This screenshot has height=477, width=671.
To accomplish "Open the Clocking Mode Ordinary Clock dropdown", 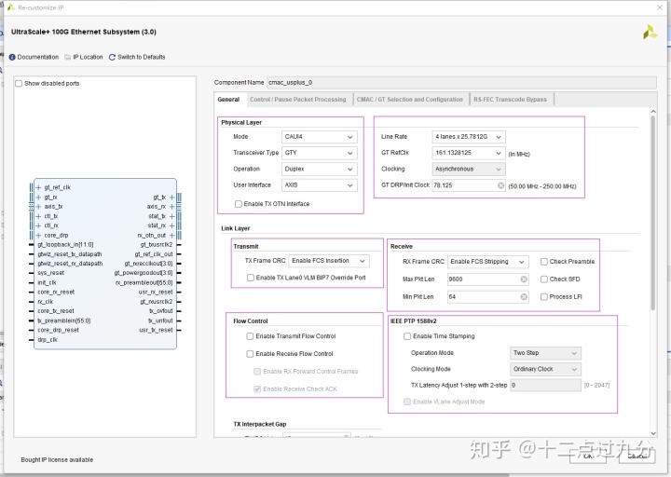I will click(545, 369).
